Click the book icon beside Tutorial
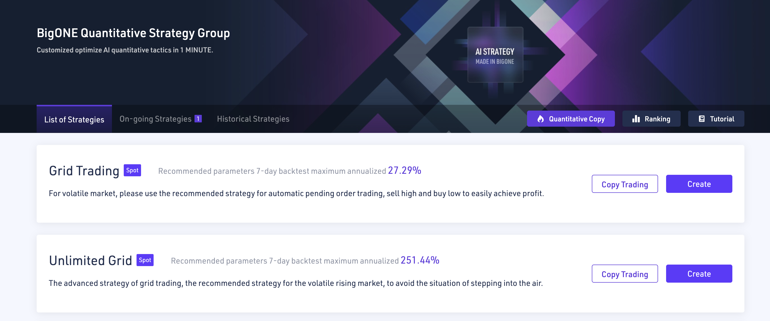The image size is (770, 321). pos(701,119)
